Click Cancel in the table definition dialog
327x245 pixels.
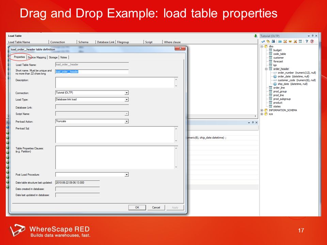pos(156,208)
